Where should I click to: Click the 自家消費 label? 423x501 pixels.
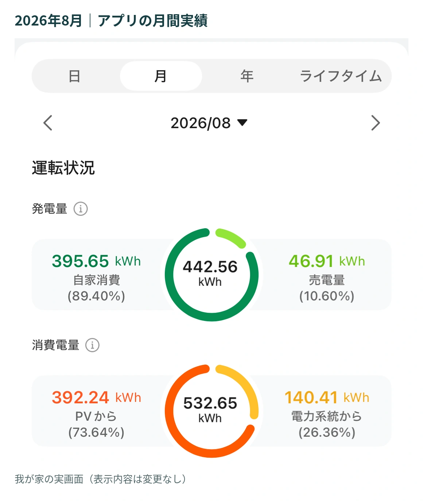click(x=96, y=280)
